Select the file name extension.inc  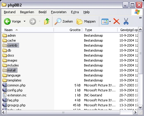tap(17, 95)
